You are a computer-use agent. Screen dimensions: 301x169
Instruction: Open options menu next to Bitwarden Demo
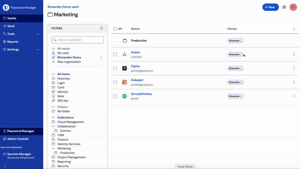point(101,58)
